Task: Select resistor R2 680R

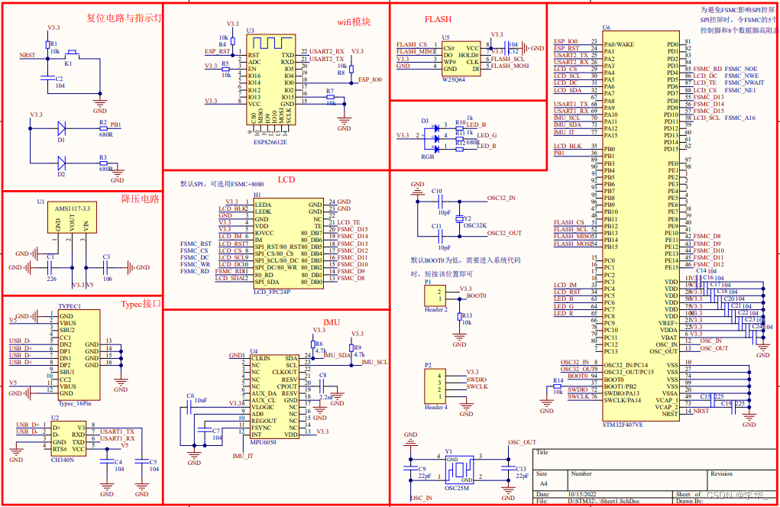Action: coord(103,128)
